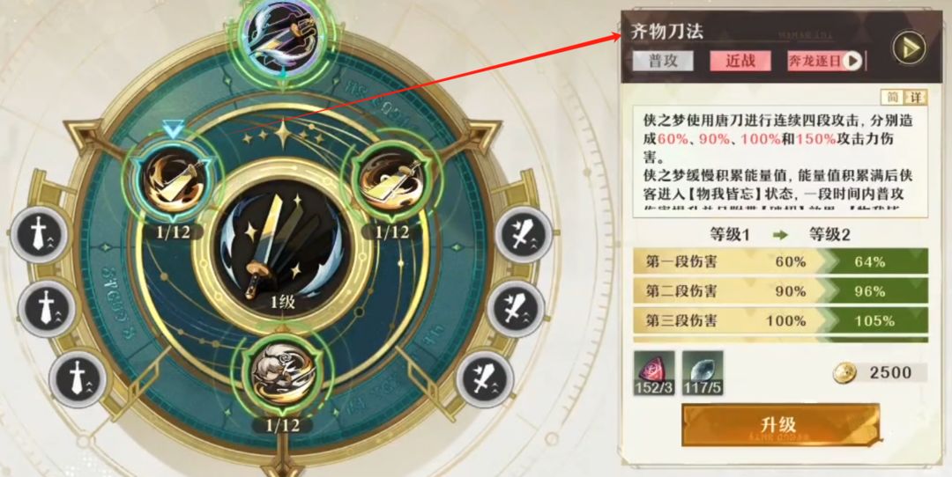This screenshot has width=952, height=477.
Task: Click the 升级 upgrade button
Action: [x=779, y=425]
